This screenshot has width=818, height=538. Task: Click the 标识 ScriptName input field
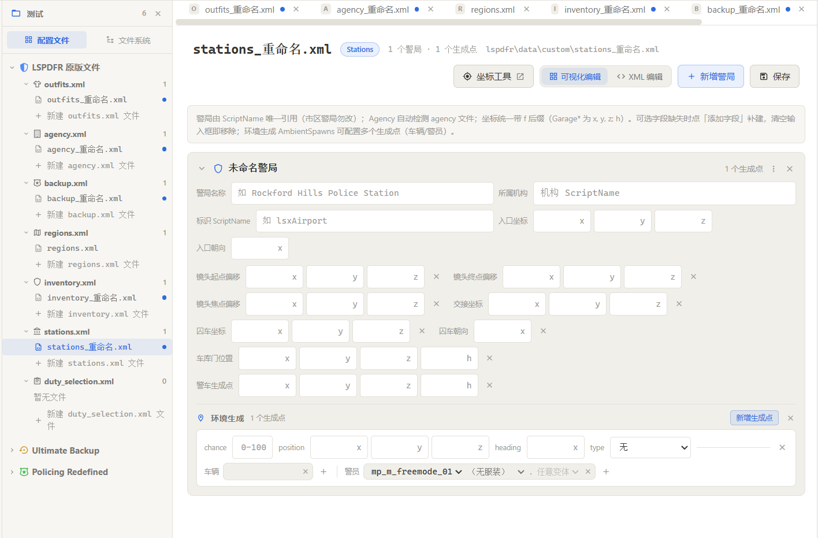374,221
